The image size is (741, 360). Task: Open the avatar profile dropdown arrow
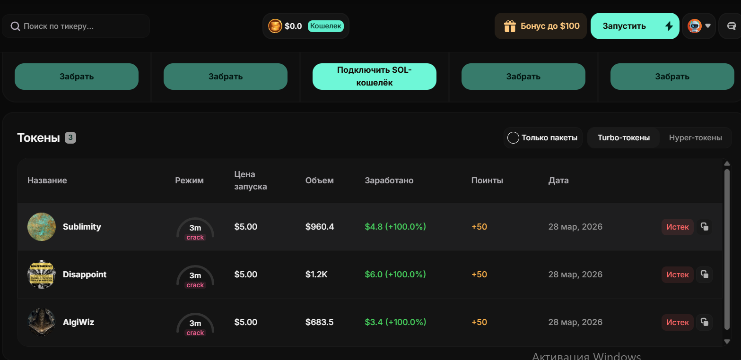pos(708,26)
